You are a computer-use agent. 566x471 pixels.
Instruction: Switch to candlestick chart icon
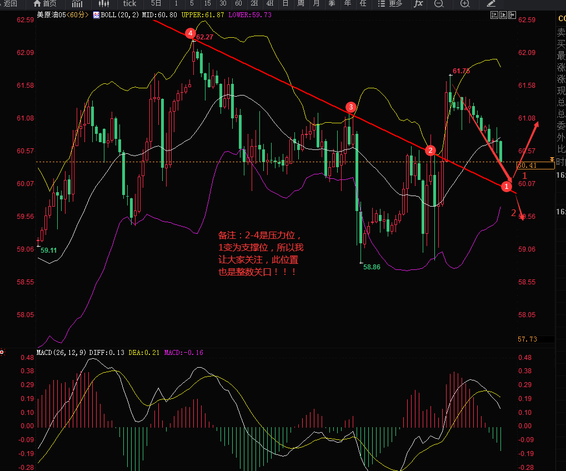click(x=103, y=3)
